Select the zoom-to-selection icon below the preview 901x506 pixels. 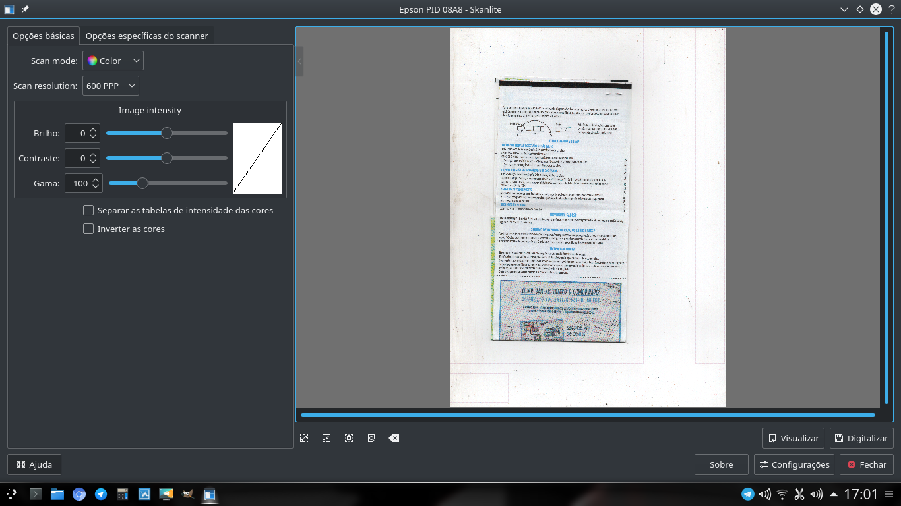[x=304, y=437]
